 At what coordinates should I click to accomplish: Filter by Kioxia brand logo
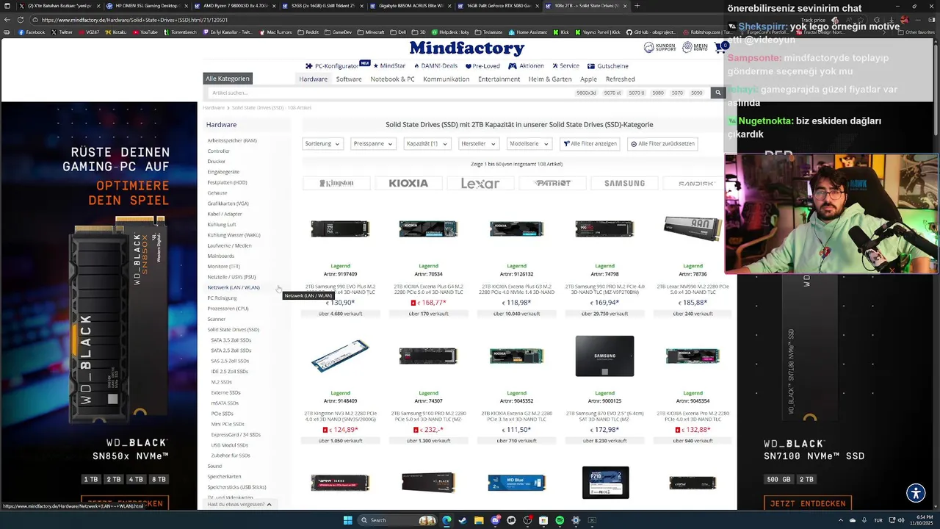[408, 183]
